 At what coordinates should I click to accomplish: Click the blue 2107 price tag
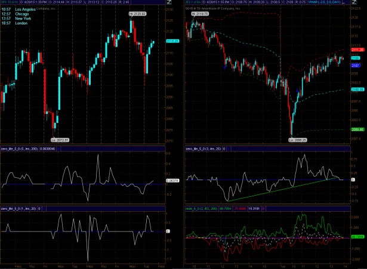pyautogui.click(x=355, y=65)
